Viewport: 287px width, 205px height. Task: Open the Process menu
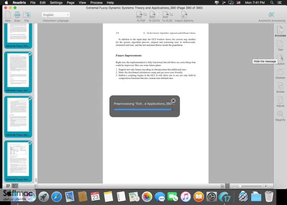[x=96, y=3]
